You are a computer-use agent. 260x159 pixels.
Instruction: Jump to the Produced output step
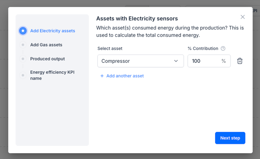[47, 59]
